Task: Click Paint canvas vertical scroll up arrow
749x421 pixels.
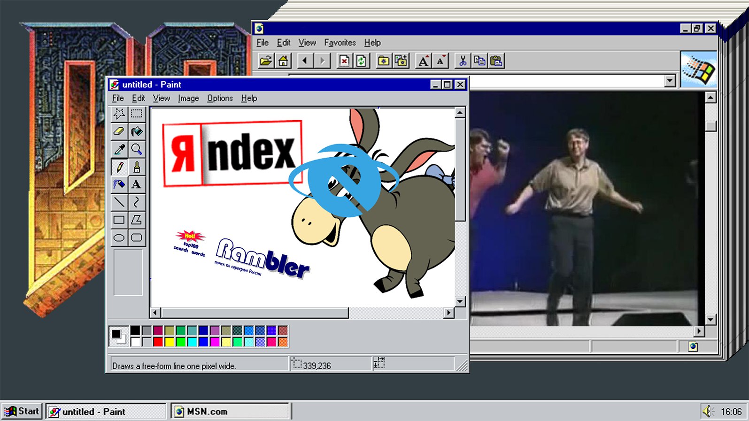Action: tap(460, 113)
